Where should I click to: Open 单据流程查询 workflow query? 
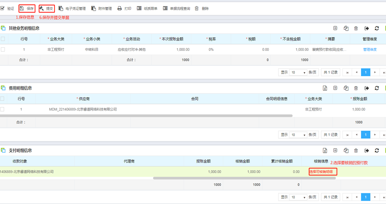click(176, 8)
